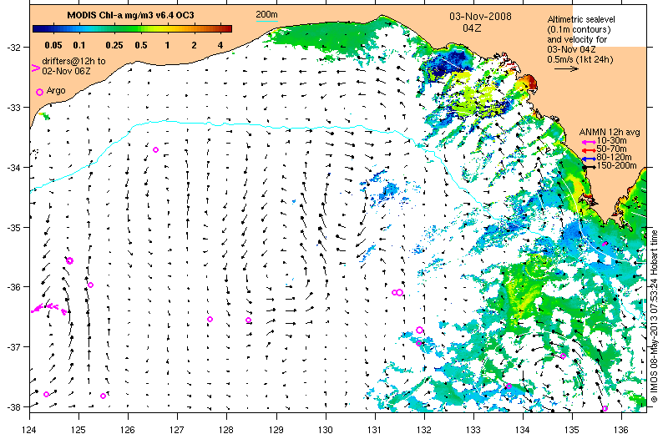Image resolution: width=668 pixels, height=434 pixels.
Task: Click the 80-120m depth label
Action: click(614, 157)
